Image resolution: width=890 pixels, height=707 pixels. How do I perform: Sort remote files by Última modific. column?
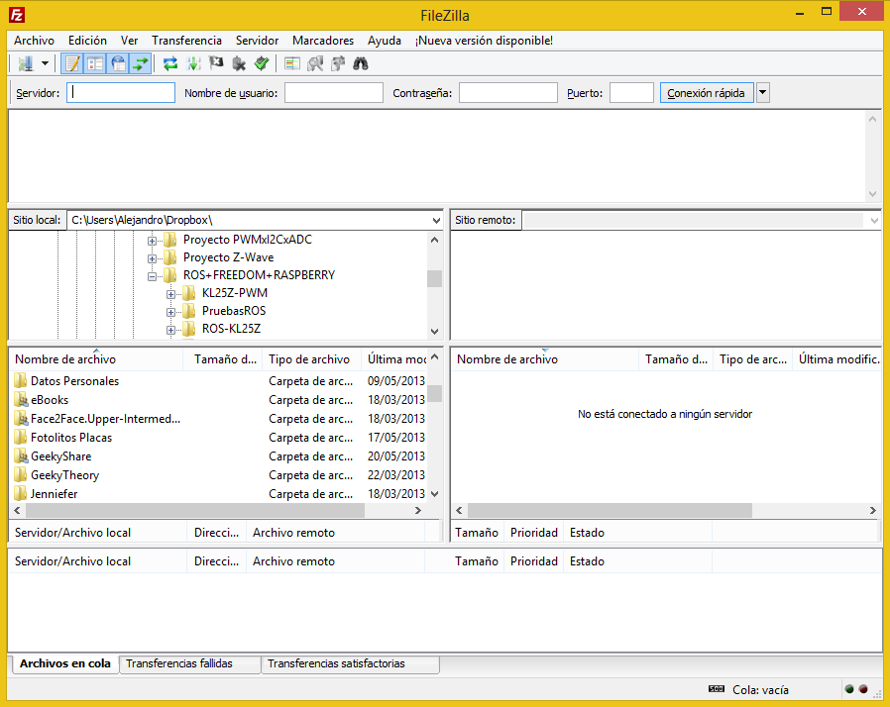[x=837, y=359]
